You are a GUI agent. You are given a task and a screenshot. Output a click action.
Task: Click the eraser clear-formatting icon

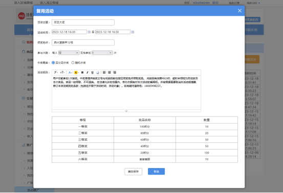(x=98, y=73)
